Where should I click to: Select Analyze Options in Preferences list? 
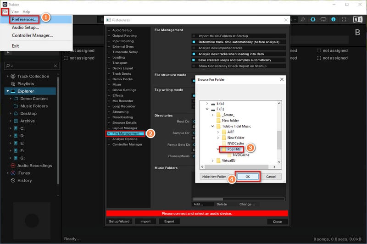(x=125, y=139)
